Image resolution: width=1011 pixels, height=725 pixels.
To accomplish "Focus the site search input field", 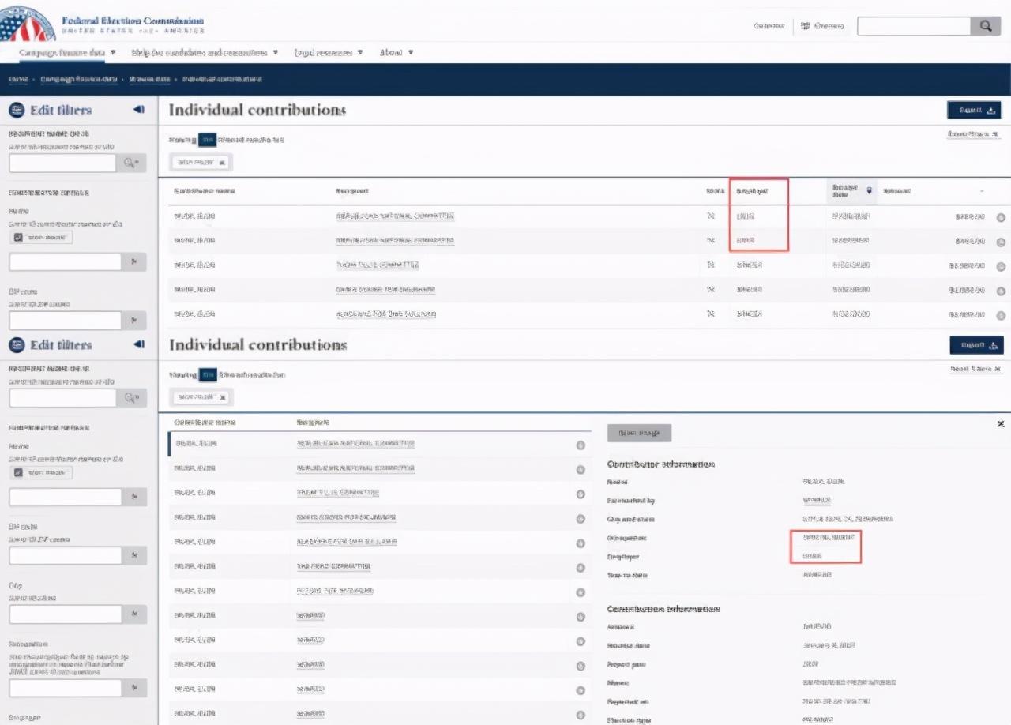I will click(x=914, y=26).
